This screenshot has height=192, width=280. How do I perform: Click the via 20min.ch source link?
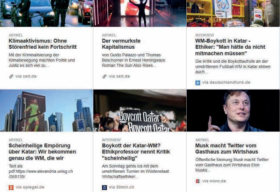click(x=121, y=187)
